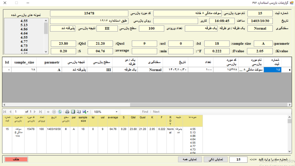
Task: Toggle Print Layout view icon
Action: click(x=73, y=112)
